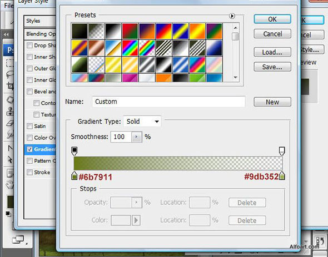Click the left black opacity stop
The width and height of the screenshot is (328, 257).
point(74,151)
